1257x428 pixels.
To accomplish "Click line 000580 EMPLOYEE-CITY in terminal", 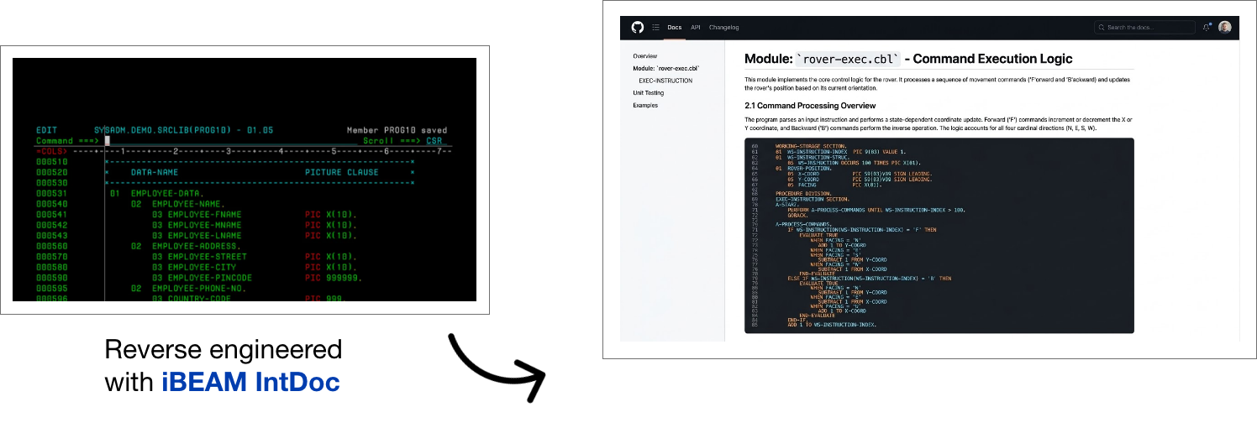I will click(198, 267).
